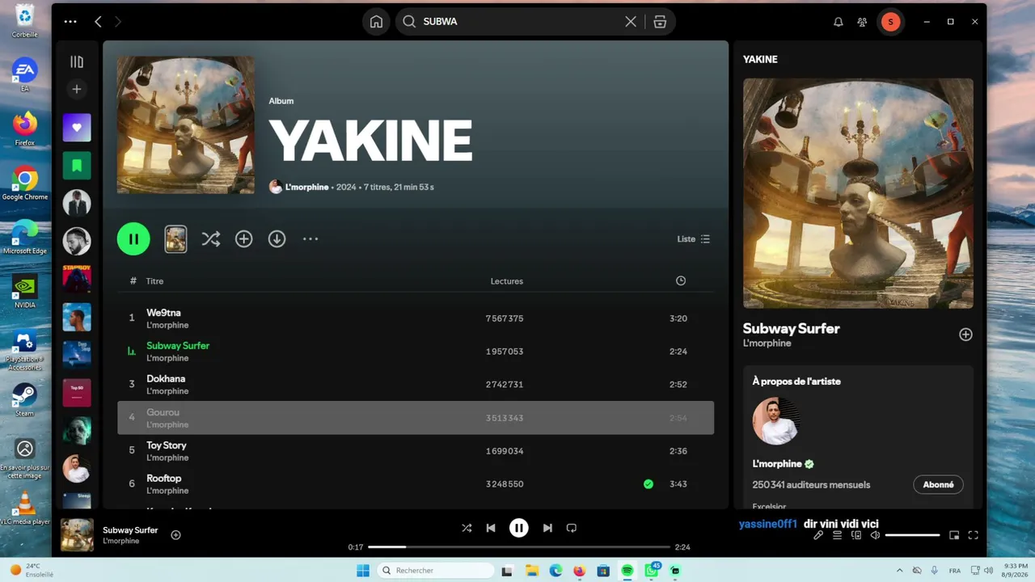Open File Explorer from the taskbar
The image size is (1035, 582).
[x=532, y=571]
